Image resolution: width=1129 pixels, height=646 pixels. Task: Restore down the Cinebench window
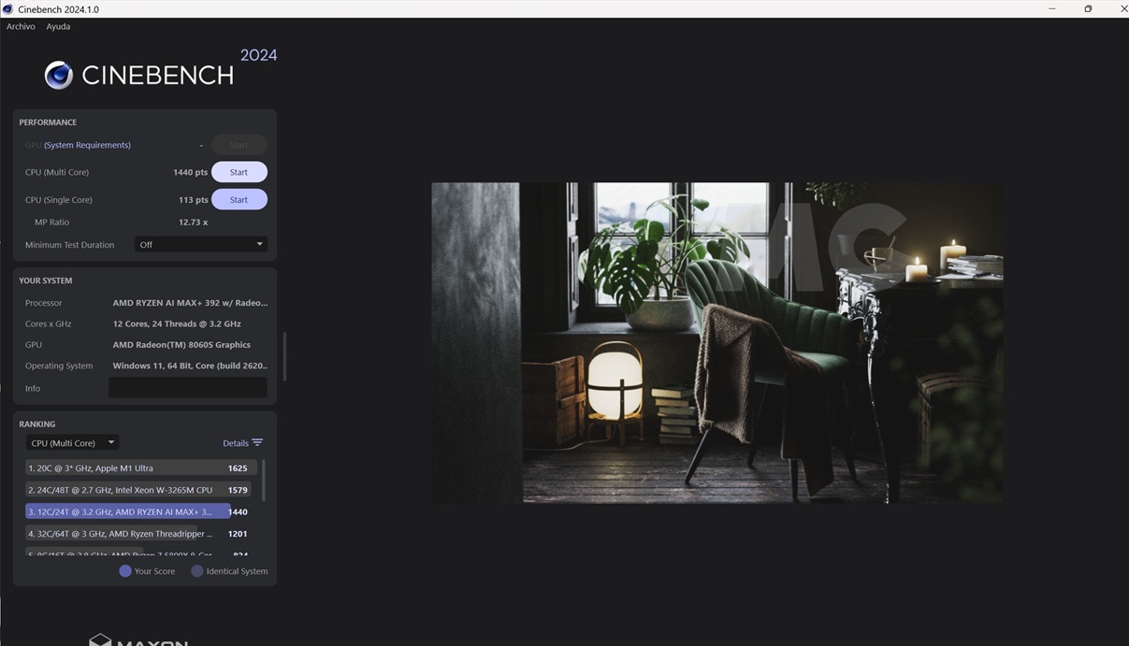1088,9
